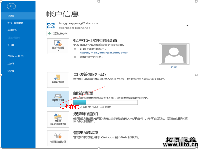
Task: Click the 帐户信息 page title
Action: click(x=62, y=14)
